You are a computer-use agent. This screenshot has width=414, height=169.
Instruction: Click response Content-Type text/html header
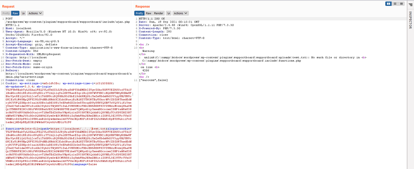172,38
